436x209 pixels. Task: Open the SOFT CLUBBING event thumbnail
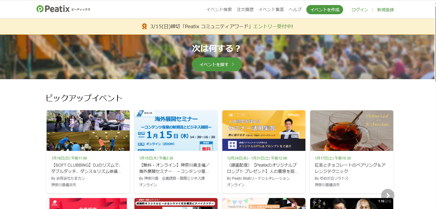point(88,130)
